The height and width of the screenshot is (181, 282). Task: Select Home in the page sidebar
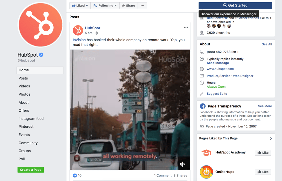click(40, 70)
